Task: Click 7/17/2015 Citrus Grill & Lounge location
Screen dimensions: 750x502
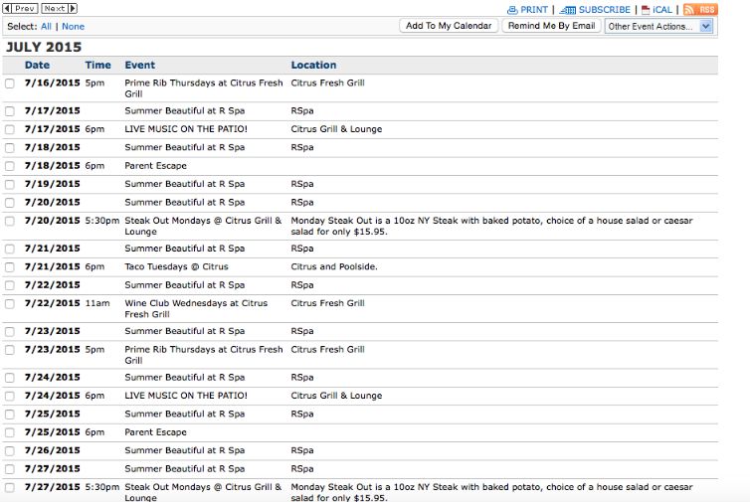Action: 336,129
